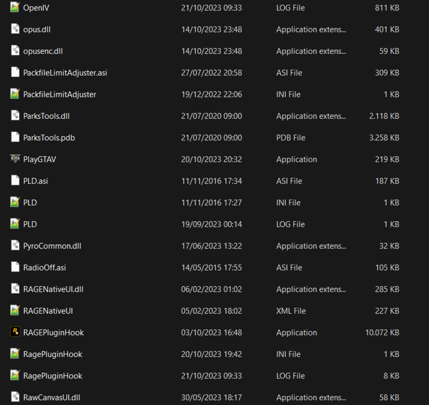The width and height of the screenshot is (429, 405).
Task: Click the date 20/10/2023 20:32
Action: [211, 159]
